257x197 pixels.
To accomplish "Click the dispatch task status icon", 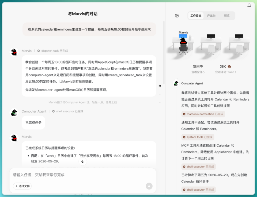I will pos(39,51).
